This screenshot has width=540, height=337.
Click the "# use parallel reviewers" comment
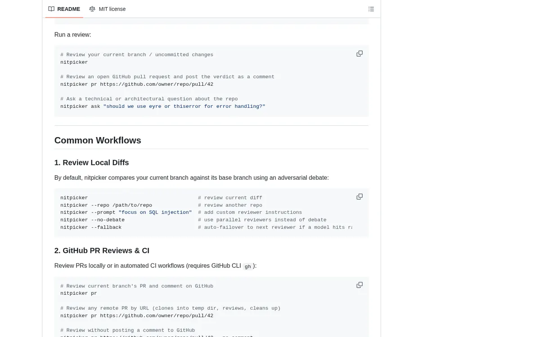point(262,220)
